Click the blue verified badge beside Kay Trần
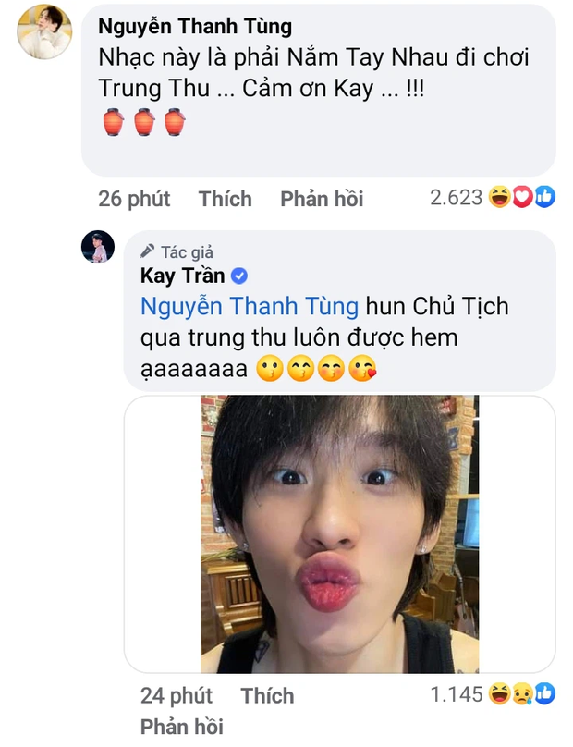The height and width of the screenshot is (747, 573). (x=239, y=276)
